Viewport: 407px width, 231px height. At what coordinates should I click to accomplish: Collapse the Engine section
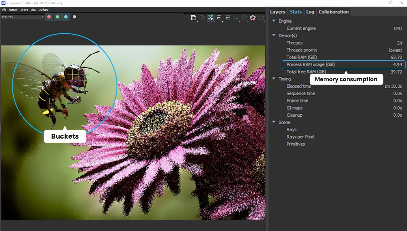(274, 21)
